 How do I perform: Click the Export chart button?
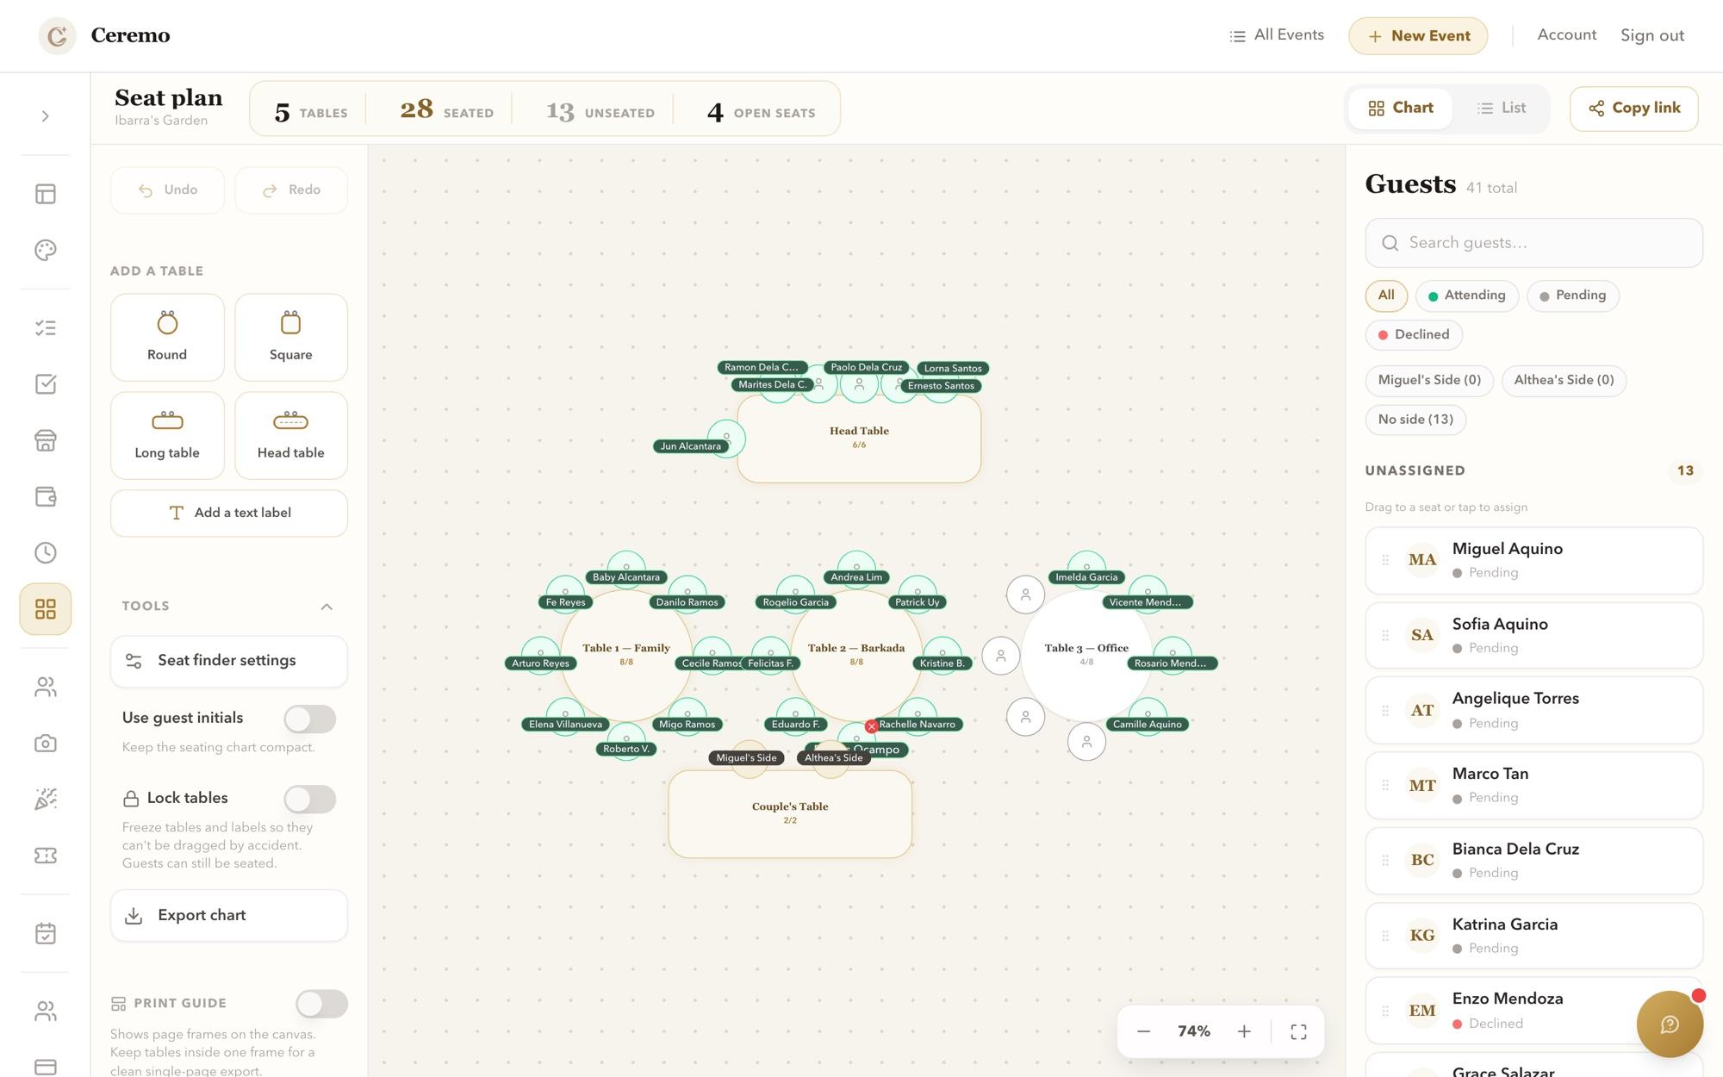pos(229,915)
